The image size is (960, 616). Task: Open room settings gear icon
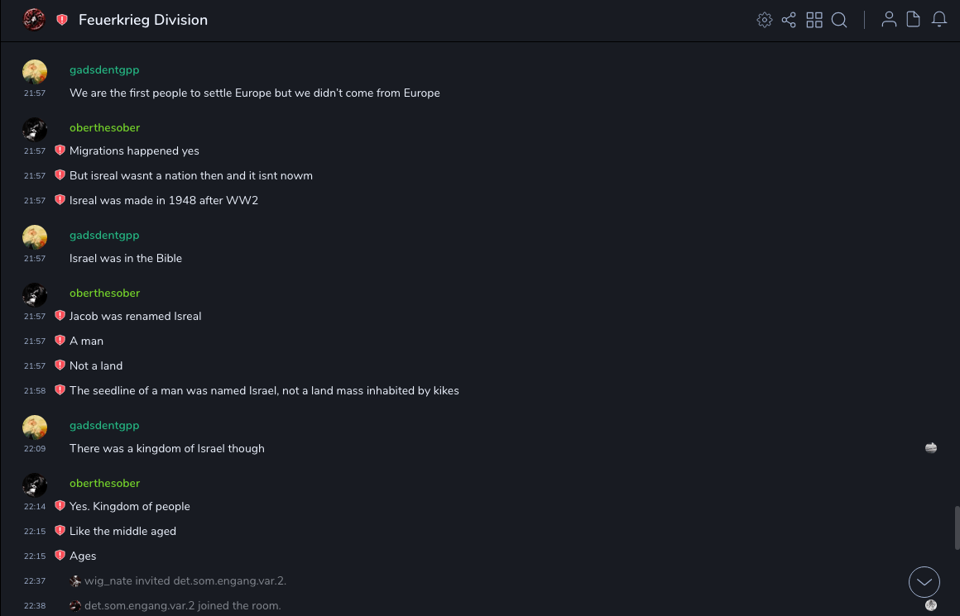click(765, 20)
